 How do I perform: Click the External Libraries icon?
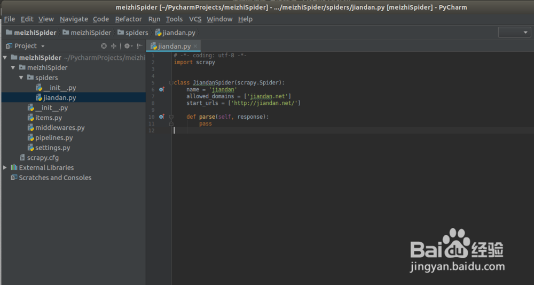click(x=14, y=167)
